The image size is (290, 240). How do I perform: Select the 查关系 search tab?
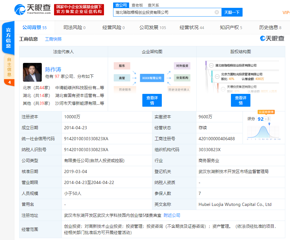pyautogui.click(x=153, y=5)
